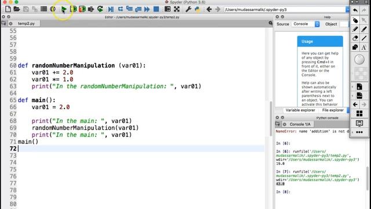Open the four-square grid view
The image size is (371, 209).
click(359, 114)
